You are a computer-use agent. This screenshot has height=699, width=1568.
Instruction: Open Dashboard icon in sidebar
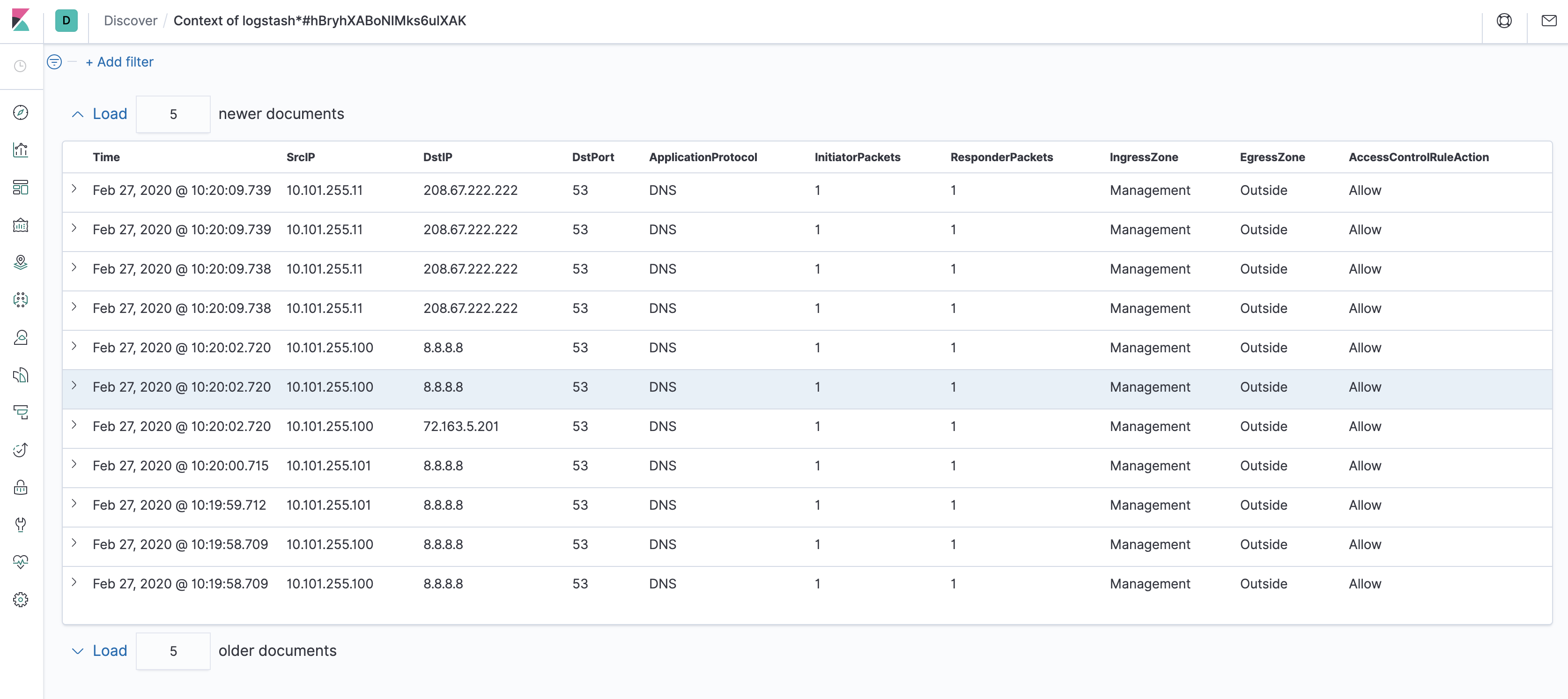(x=21, y=187)
